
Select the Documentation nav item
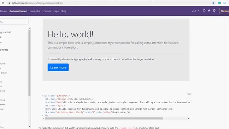18,11
